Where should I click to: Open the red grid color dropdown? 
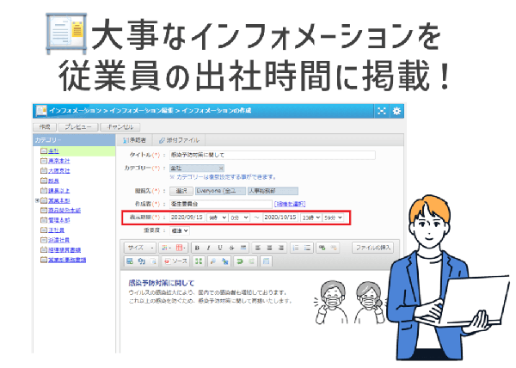181,248
